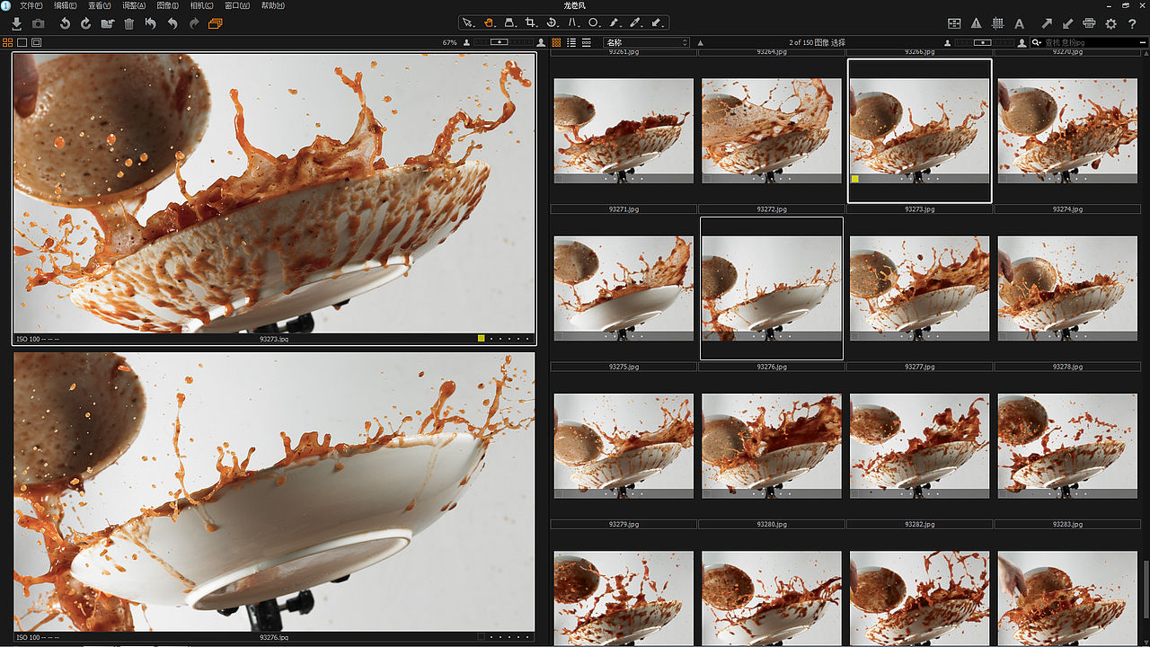Viewport: 1150px width, 647px height.
Task: Select the Keystone correction tool
Action: tap(509, 22)
